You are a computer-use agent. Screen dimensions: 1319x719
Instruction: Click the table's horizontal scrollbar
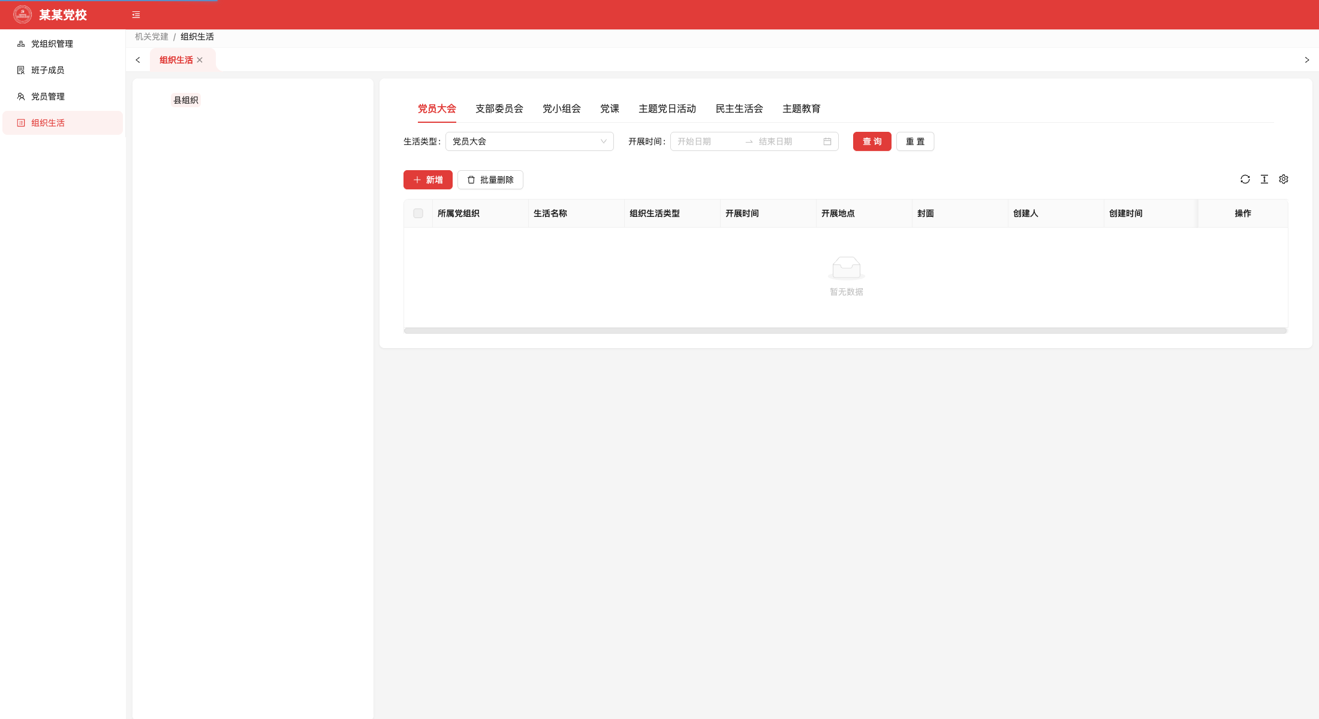pos(845,331)
